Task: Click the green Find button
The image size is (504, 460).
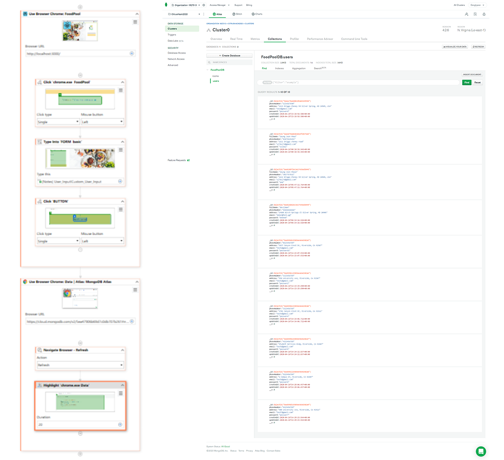Action: [467, 83]
